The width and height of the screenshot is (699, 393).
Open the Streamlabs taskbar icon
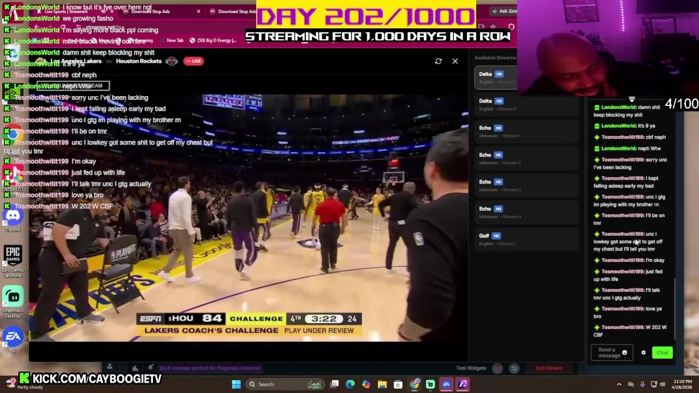pyautogui.click(x=430, y=384)
